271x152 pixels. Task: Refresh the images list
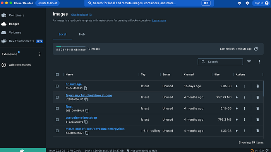tap(256, 49)
